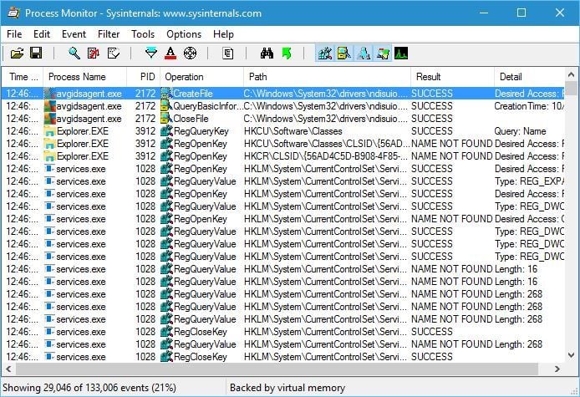Click the Find binoculars icon
The height and width of the screenshot is (397, 580).
coord(267,53)
